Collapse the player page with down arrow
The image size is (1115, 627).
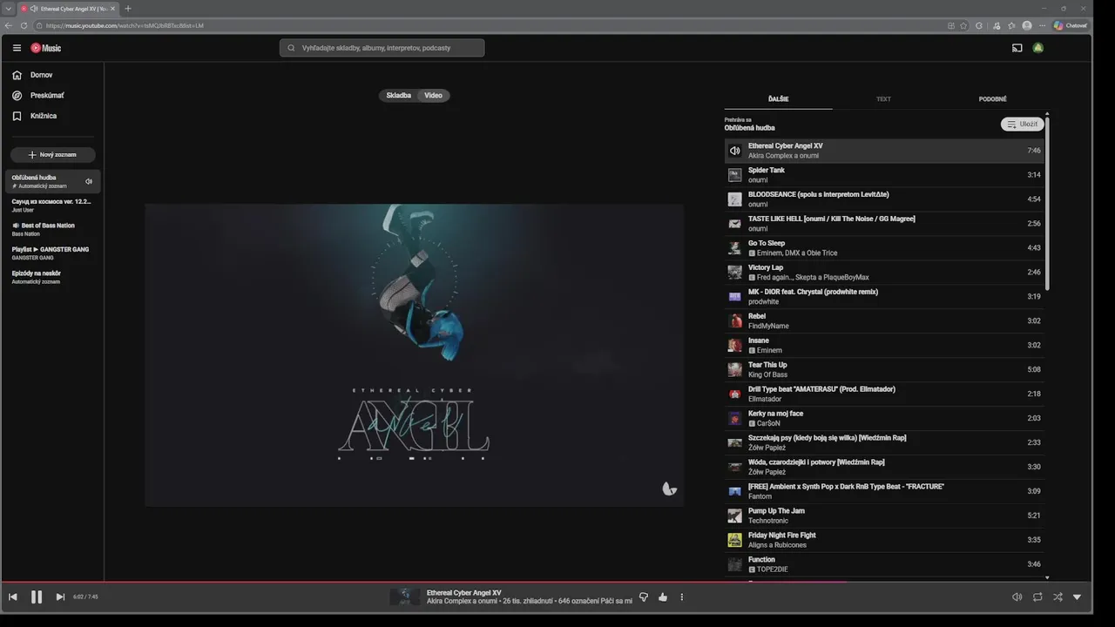click(1078, 597)
